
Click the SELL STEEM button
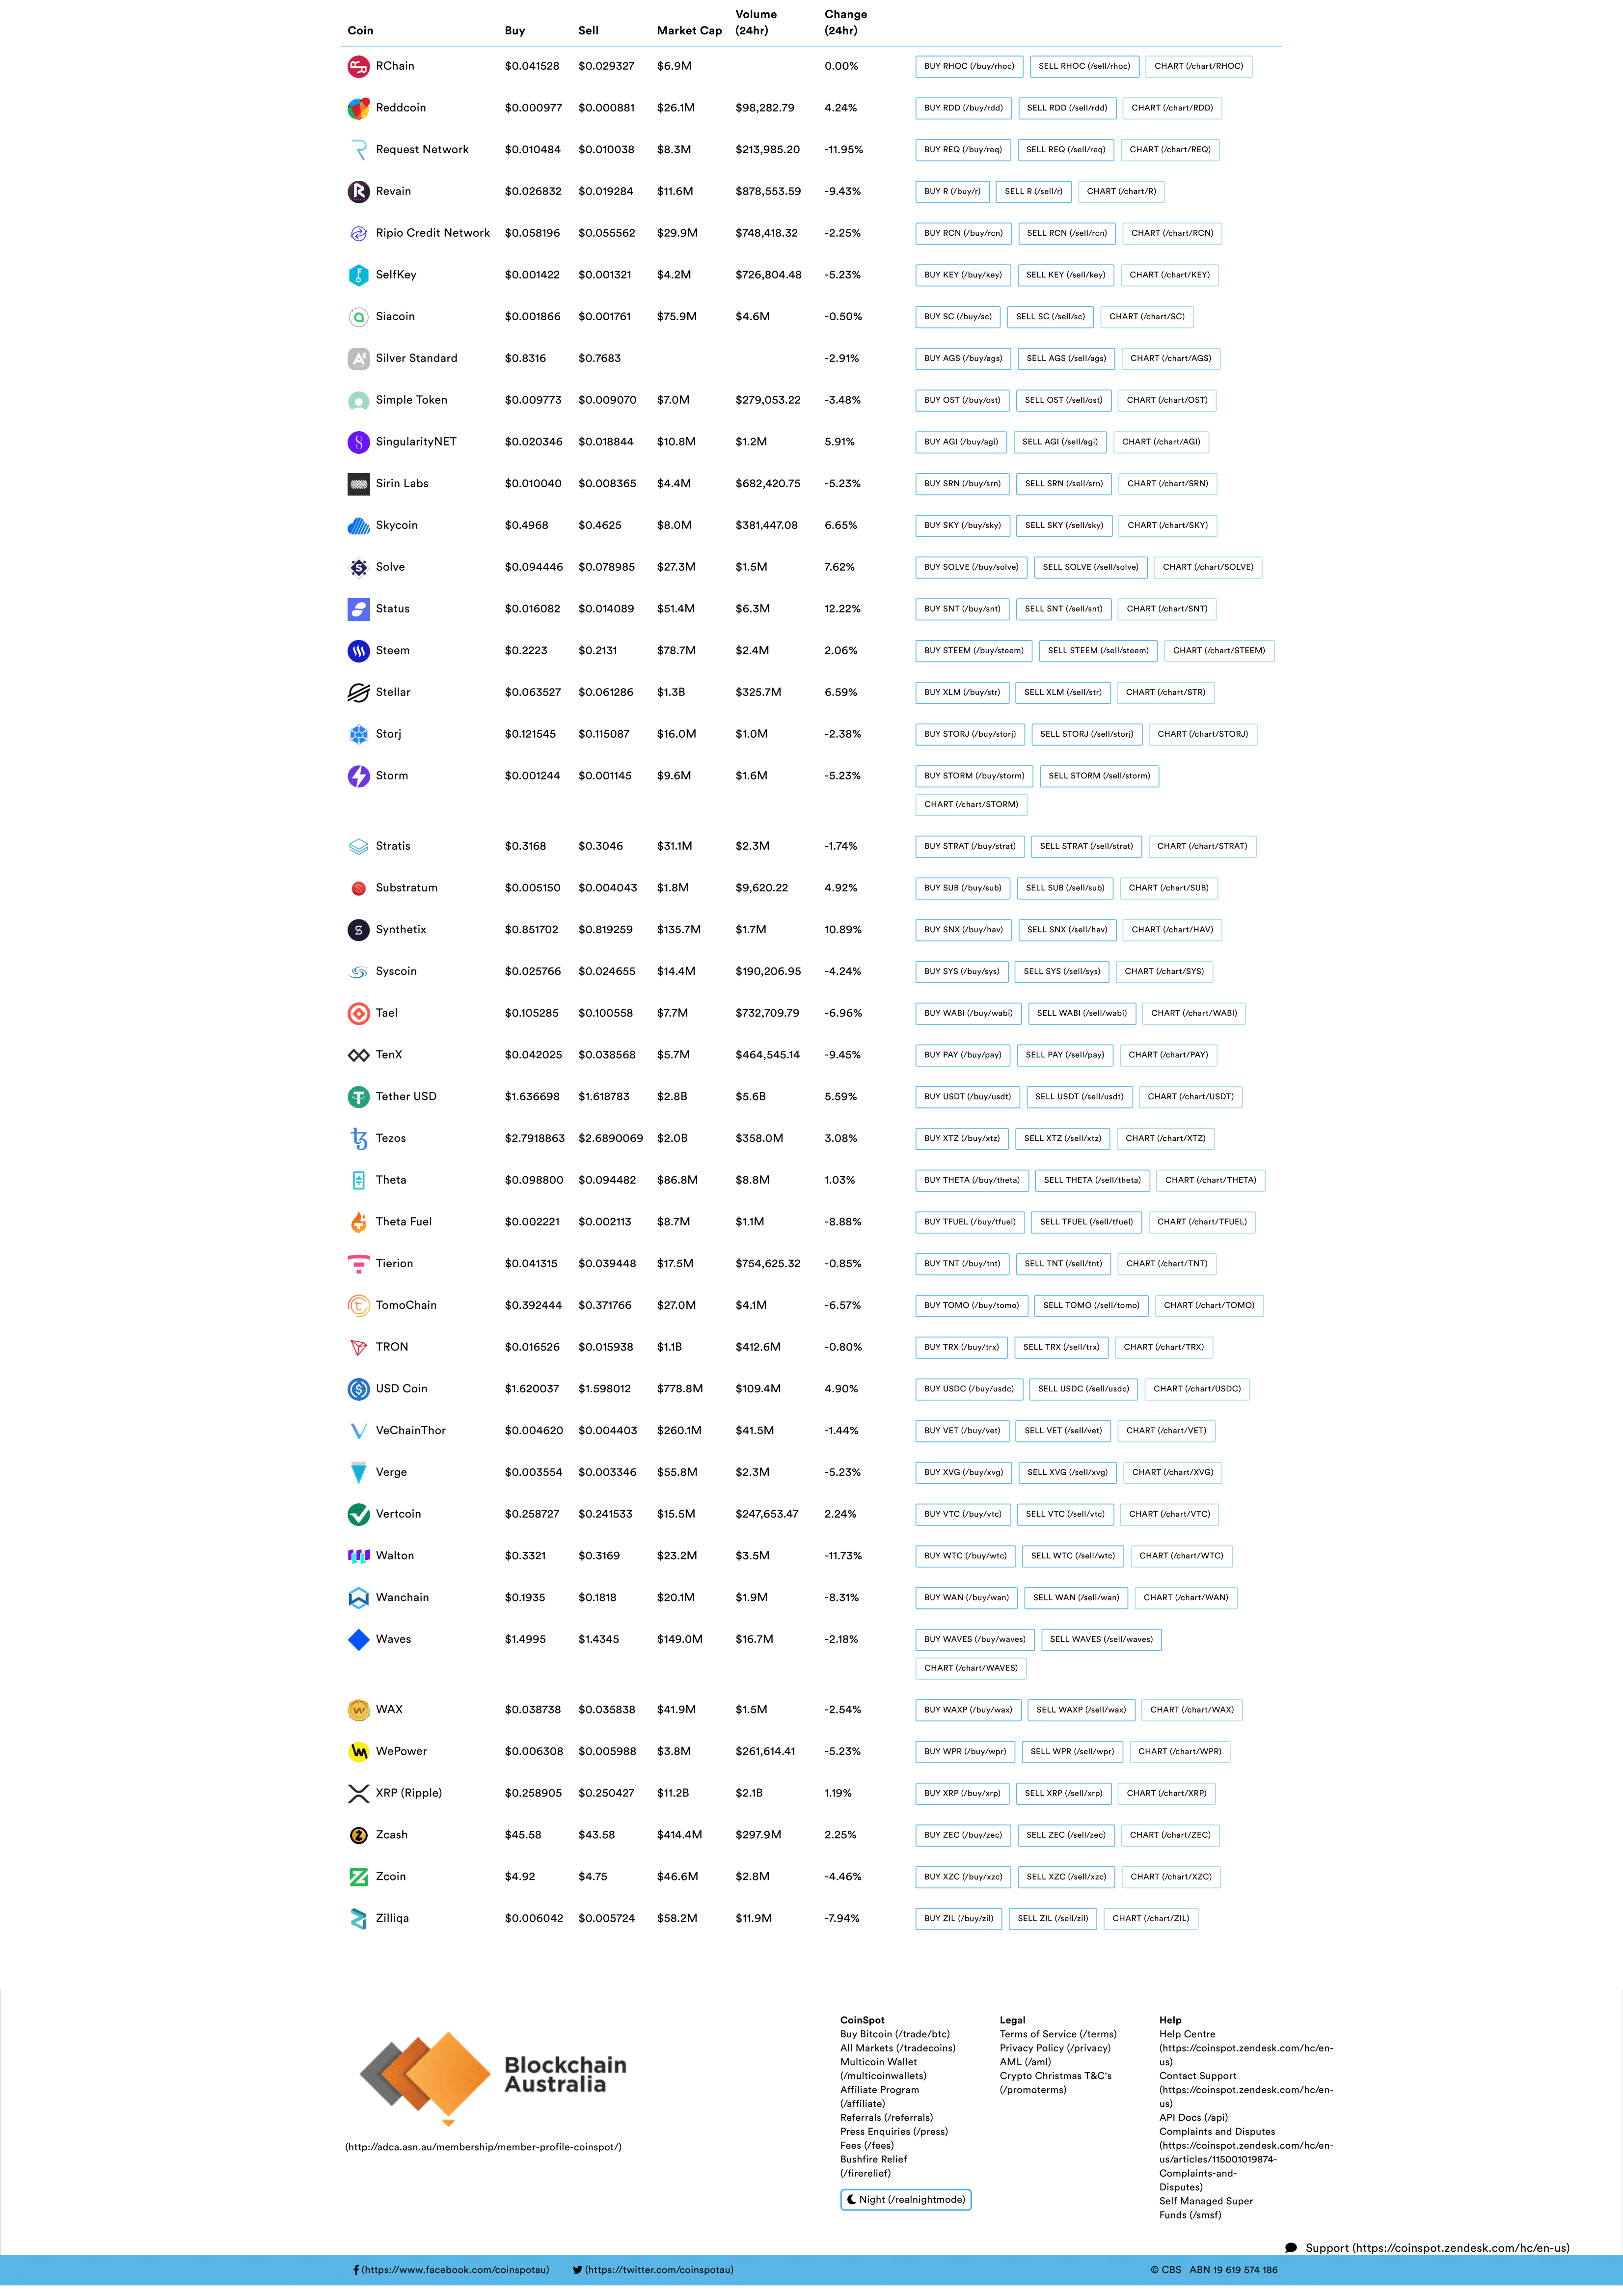point(1097,651)
